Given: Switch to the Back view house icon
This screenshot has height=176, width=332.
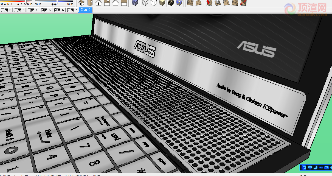Looking at the screenshot, I should pos(116,3).
